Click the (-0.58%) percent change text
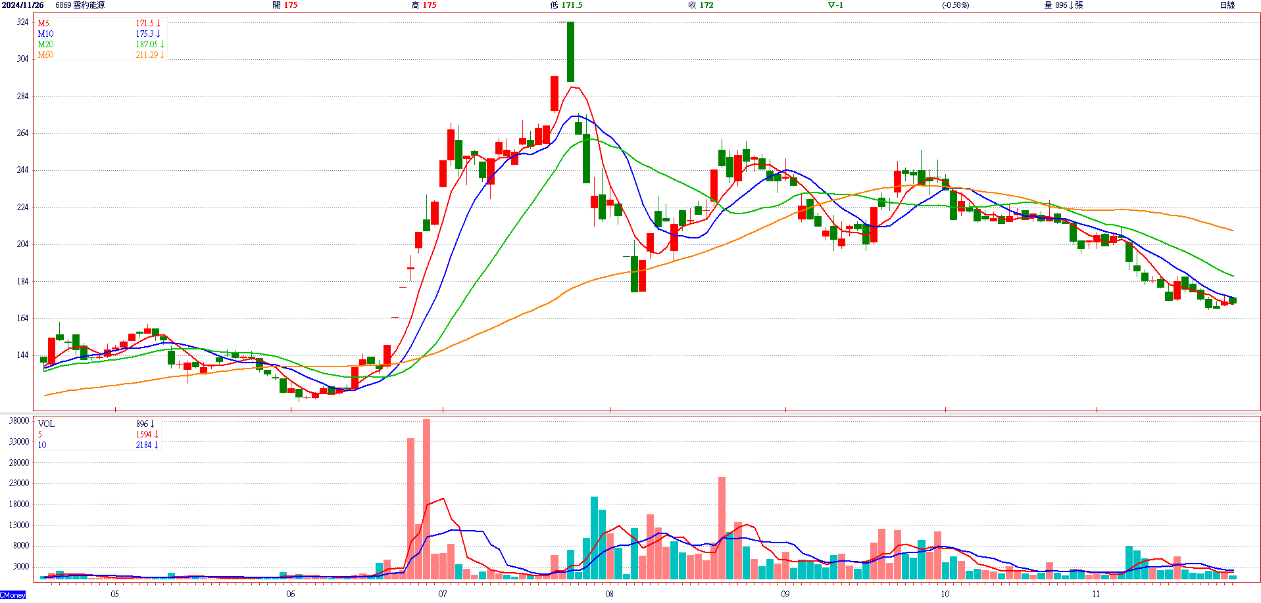Image resolution: width=1261 pixels, height=603 pixels. click(x=955, y=5)
